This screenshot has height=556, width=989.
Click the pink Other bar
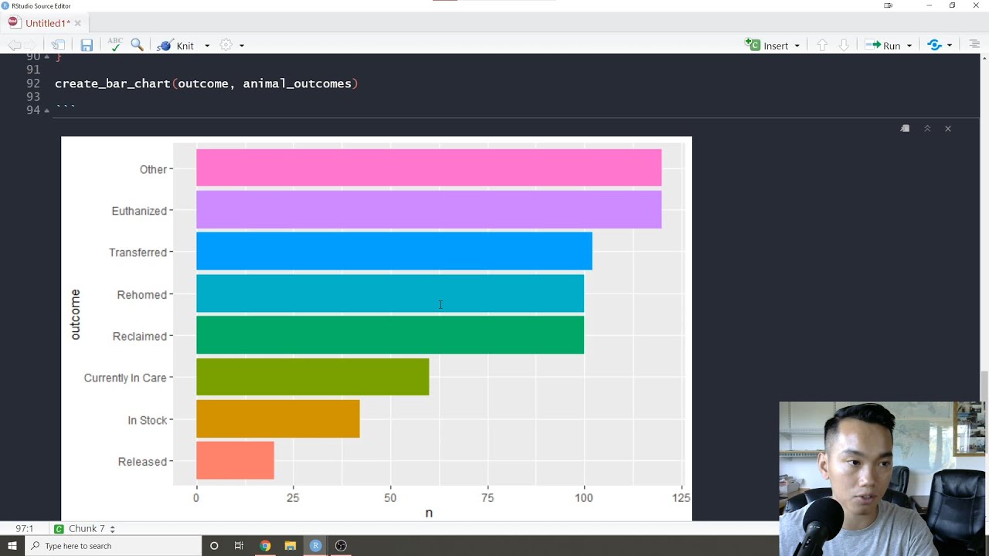coord(429,168)
